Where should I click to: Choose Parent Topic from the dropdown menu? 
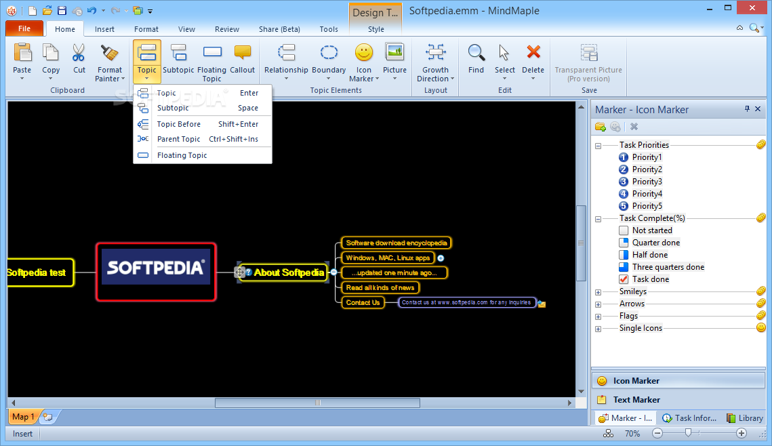tap(203, 139)
